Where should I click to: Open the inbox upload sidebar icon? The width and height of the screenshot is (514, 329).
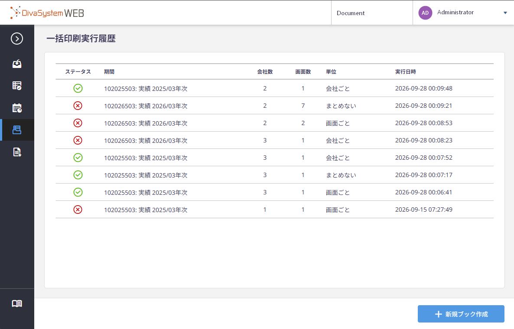pos(17,64)
